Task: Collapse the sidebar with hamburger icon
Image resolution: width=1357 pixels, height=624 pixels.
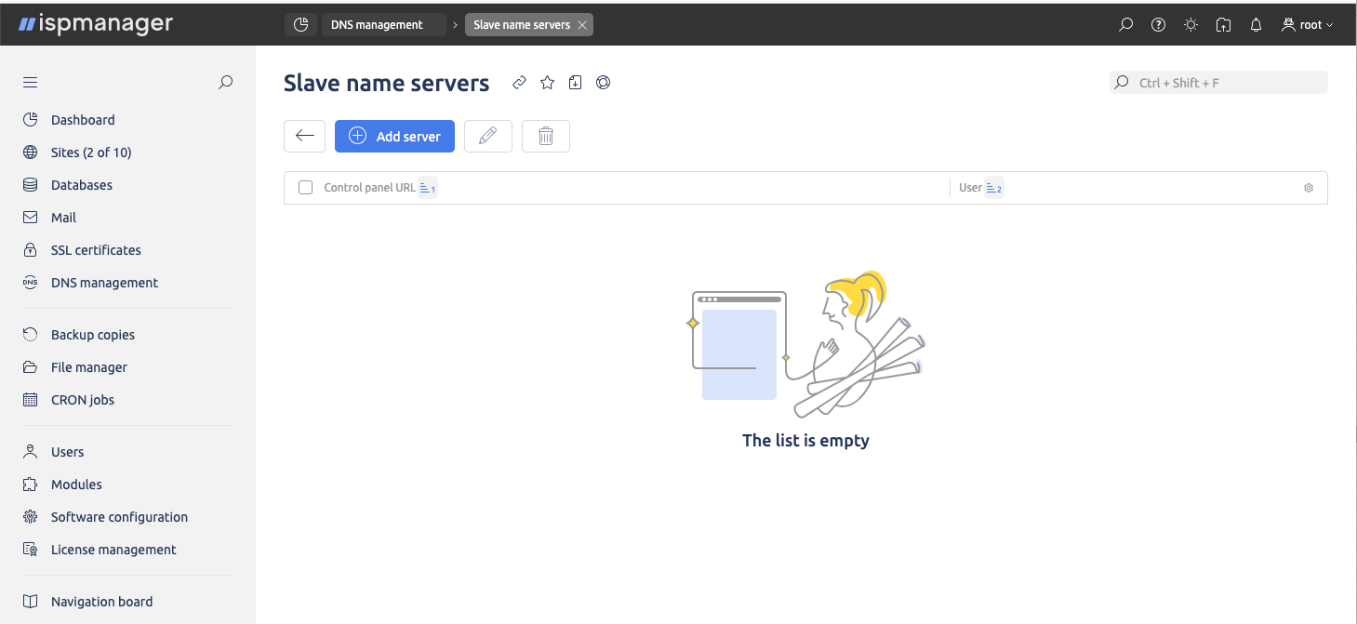Action: 30,83
